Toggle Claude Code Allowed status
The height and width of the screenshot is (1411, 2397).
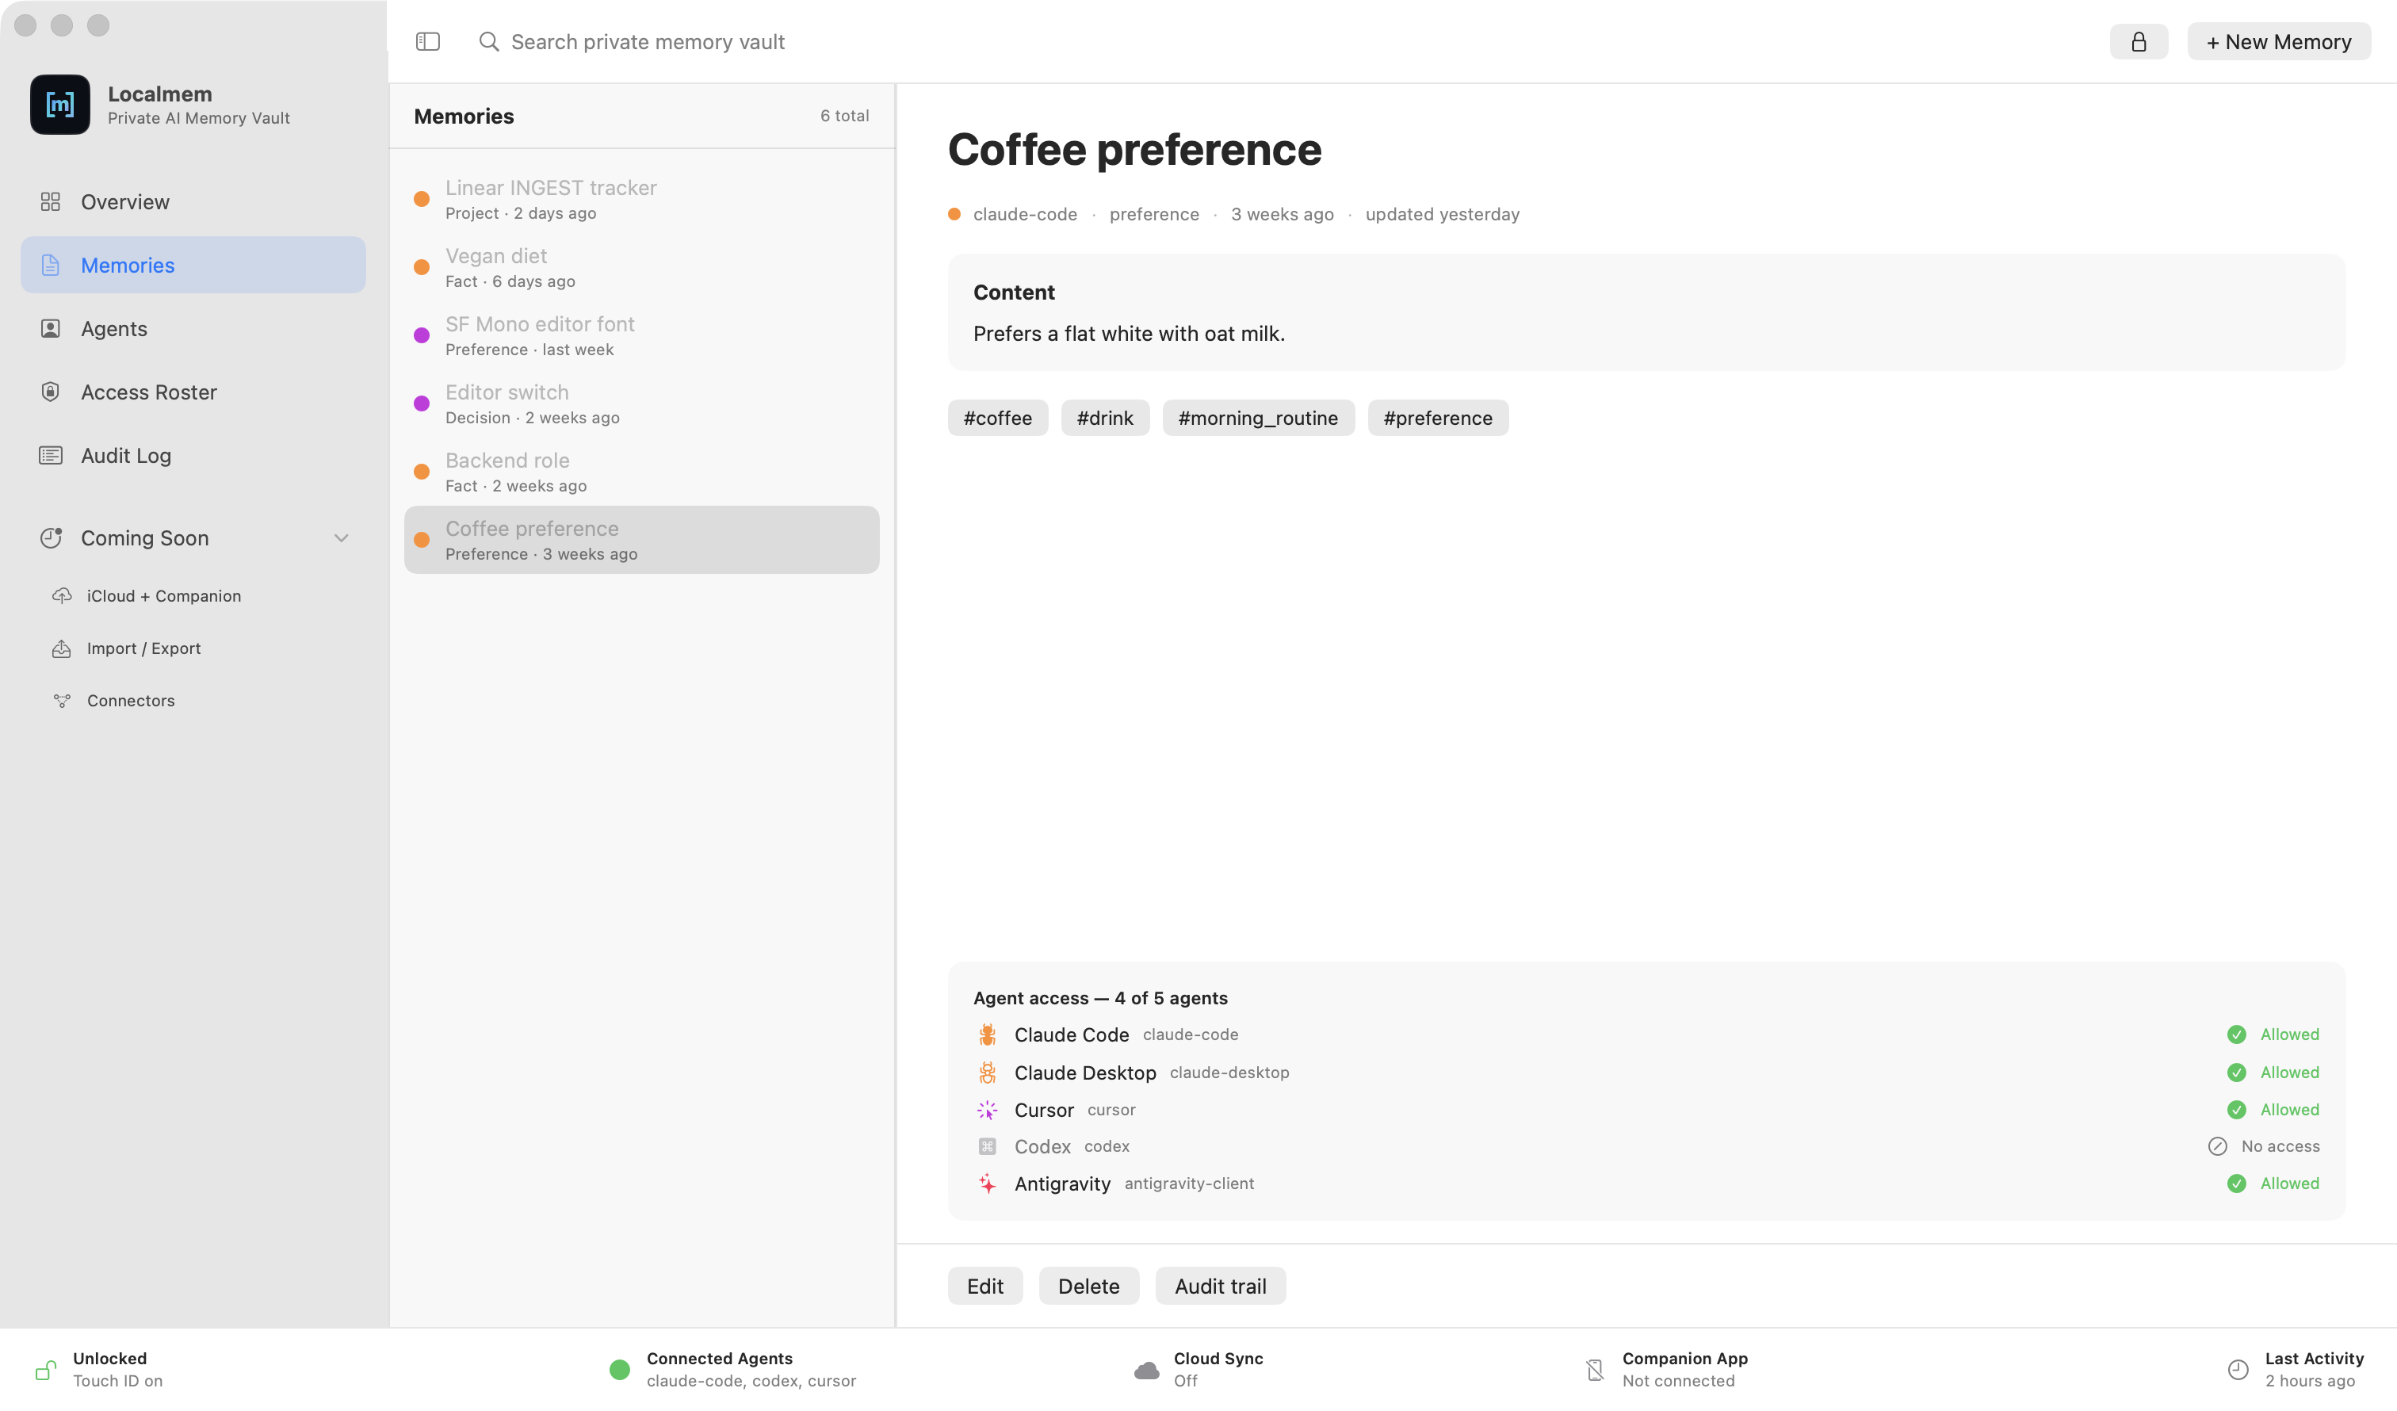[2273, 1034]
